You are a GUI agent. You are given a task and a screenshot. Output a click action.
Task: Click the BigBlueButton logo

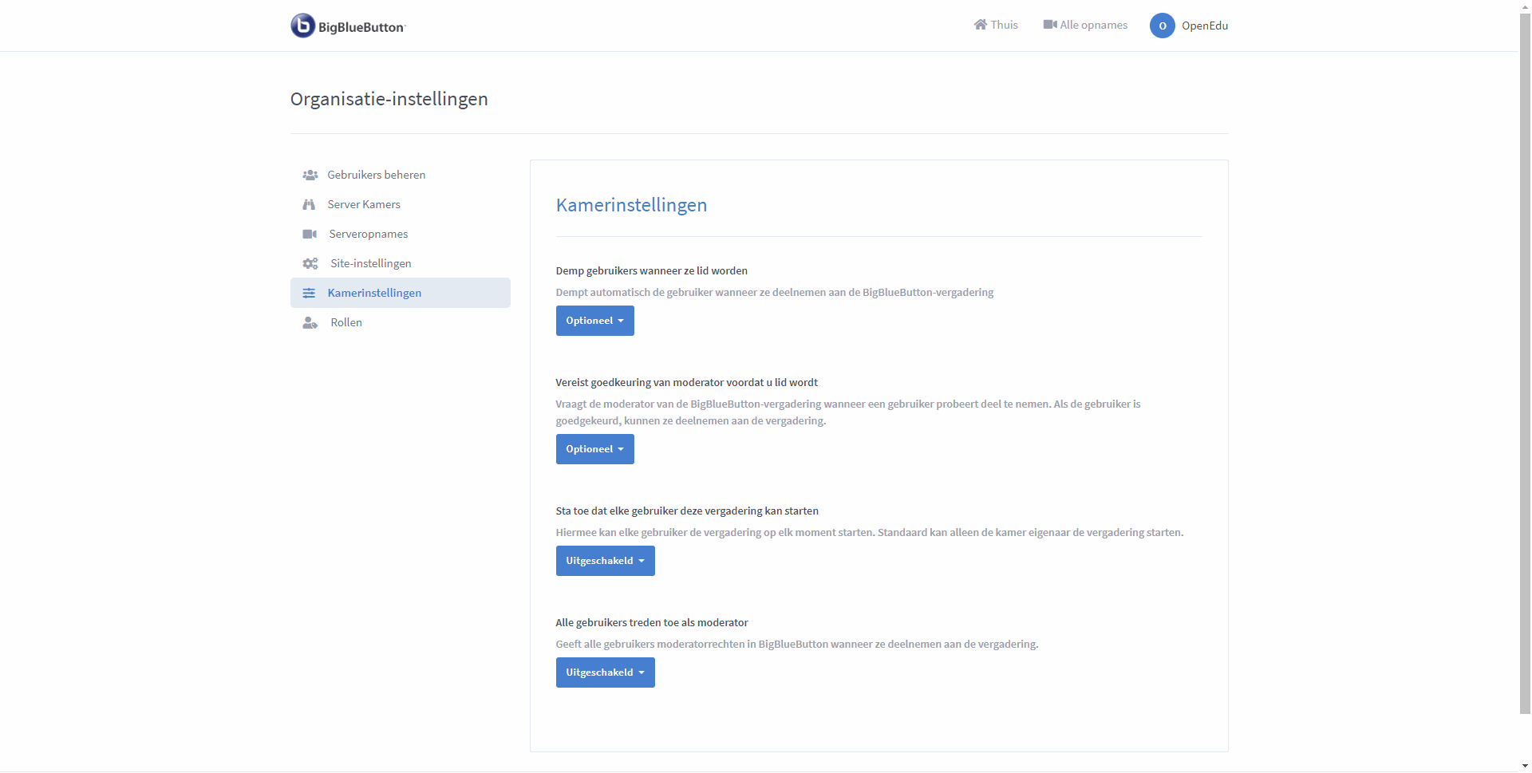click(349, 26)
